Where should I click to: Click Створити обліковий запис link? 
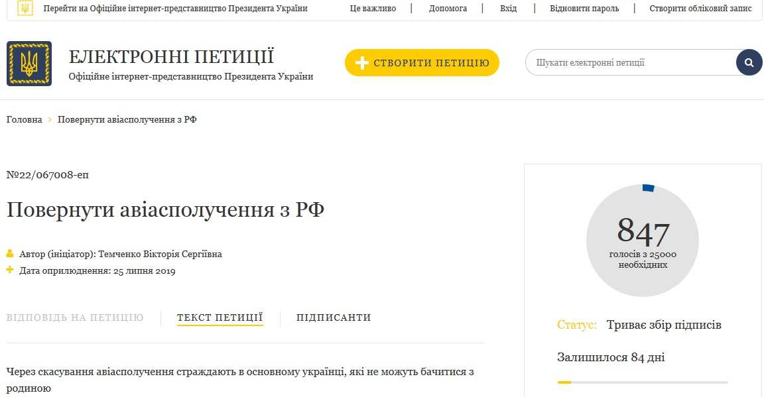click(x=700, y=9)
